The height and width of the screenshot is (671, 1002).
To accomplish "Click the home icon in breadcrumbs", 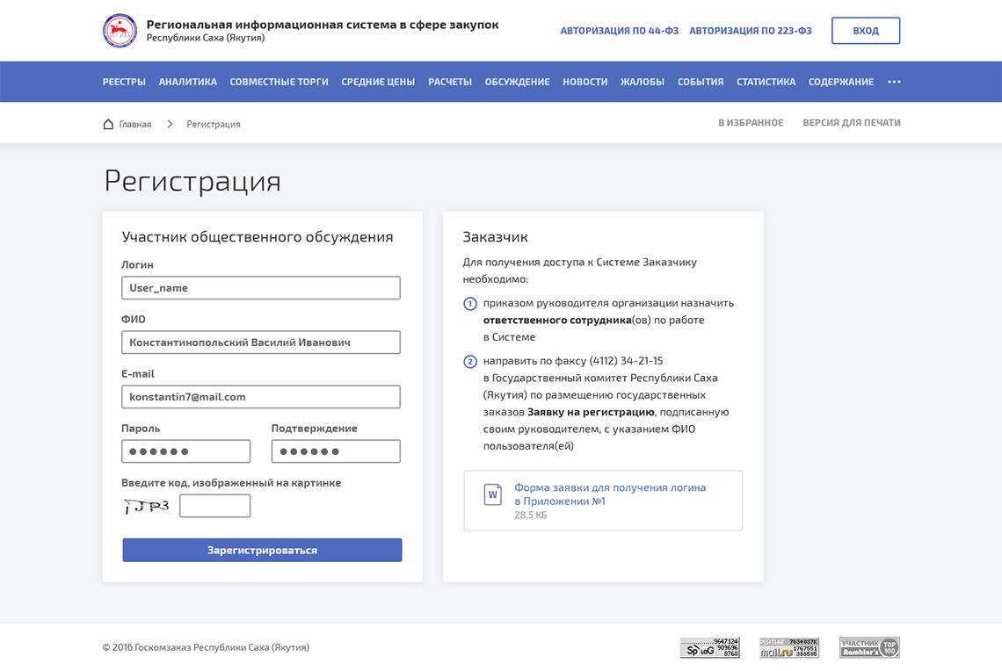I will coord(109,124).
